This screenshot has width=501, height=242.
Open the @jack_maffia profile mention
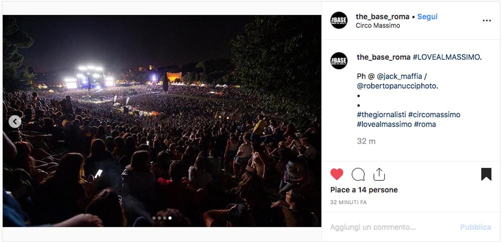[399, 77]
